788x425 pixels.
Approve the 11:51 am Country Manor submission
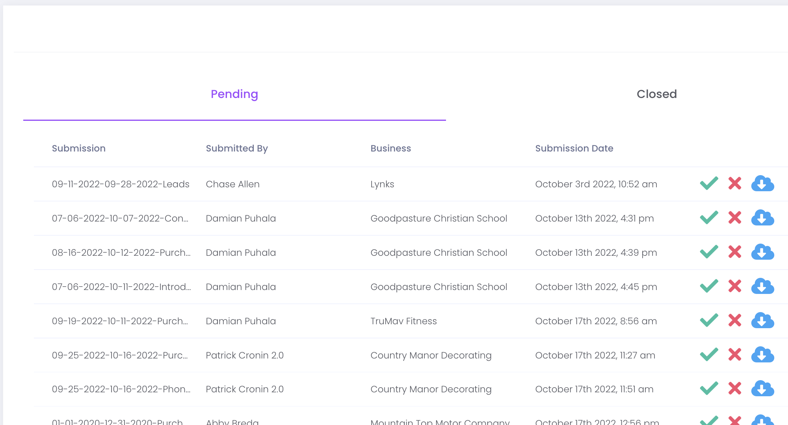click(709, 389)
